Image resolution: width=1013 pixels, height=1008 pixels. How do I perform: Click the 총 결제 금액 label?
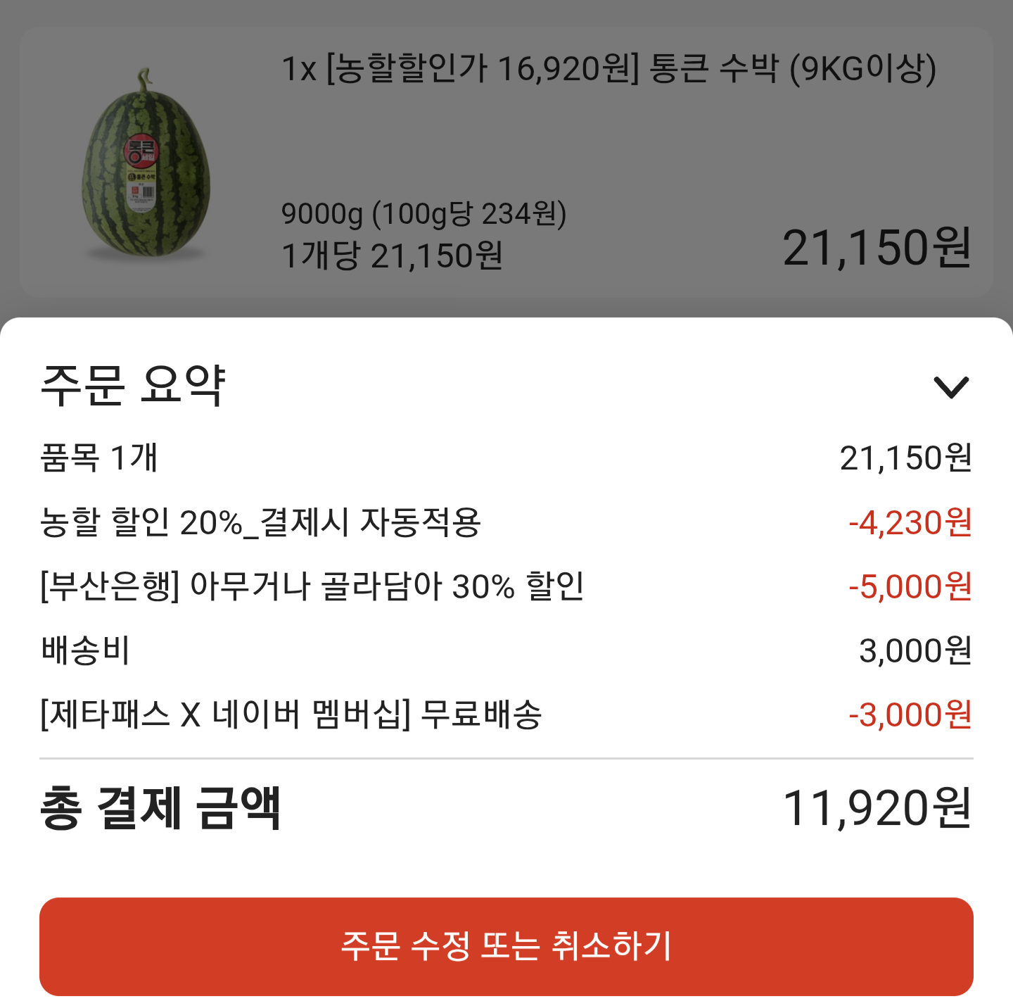[160, 808]
